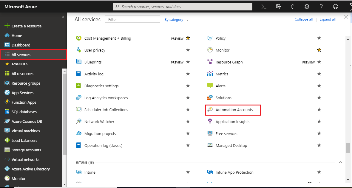Click the Resource Graph icon
This screenshot has width=352, height=188.
click(x=210, y=62)
